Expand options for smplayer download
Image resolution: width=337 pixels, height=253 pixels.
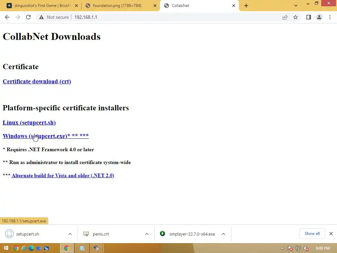click(x=223, y=234)
